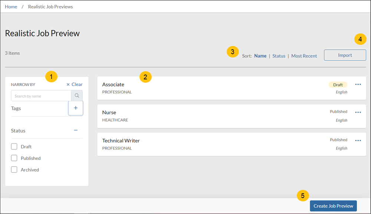Check the Published status checkbox
This screenshot has height=214, width=371.
click(x=14, y=158)
